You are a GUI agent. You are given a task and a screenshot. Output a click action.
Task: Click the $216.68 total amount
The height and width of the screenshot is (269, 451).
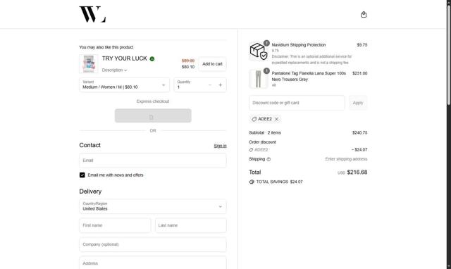coord(357,172)
